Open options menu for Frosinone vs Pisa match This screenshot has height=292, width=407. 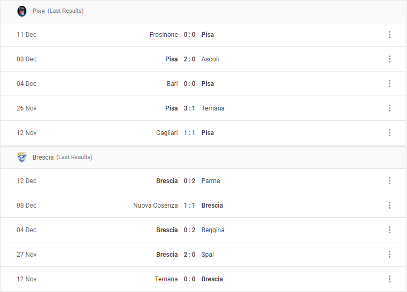coord(389,35)
